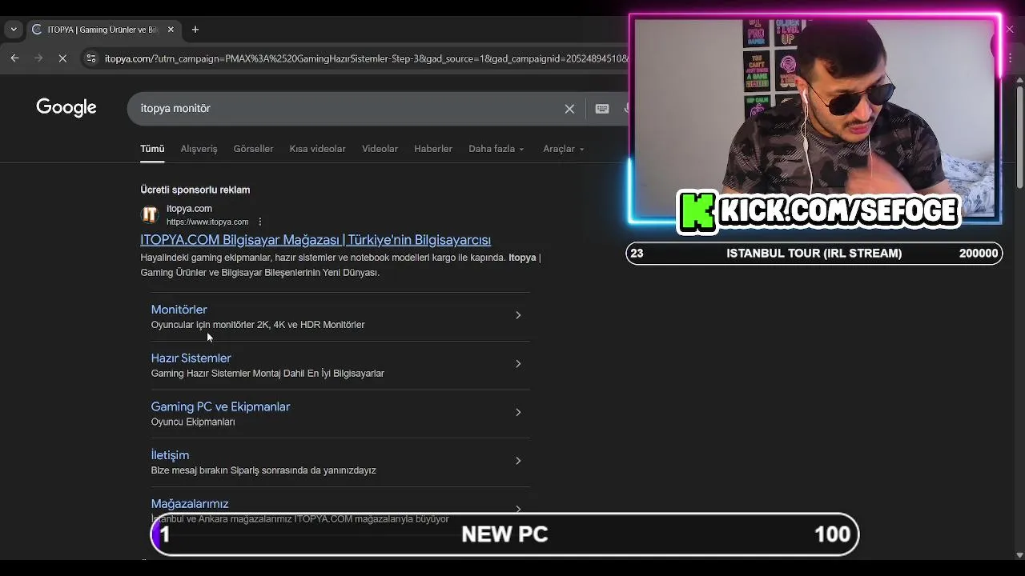The image size is (1025, 576).
Task: Open the tab search dropdown arrow
Action: (x=14, y=30)
